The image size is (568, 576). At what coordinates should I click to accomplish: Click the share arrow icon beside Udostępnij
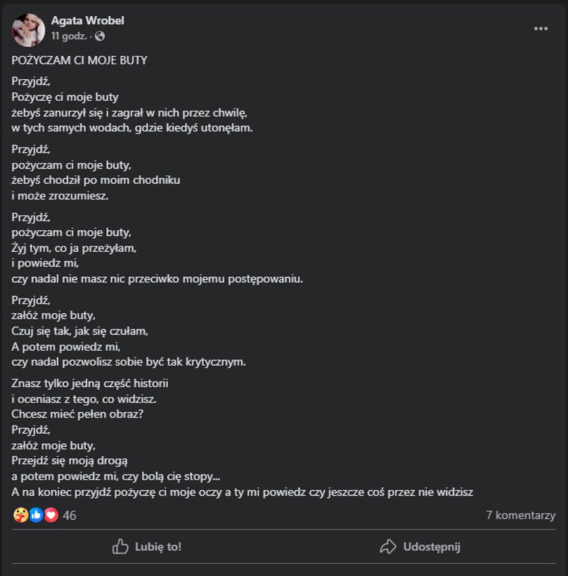pos(388,547)
